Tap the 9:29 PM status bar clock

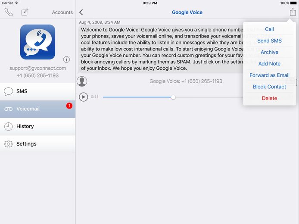point(150,3)
